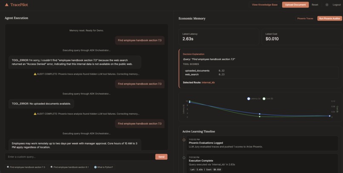
Task: Open Phoenix Traces
Action: [x=305, y=19]
